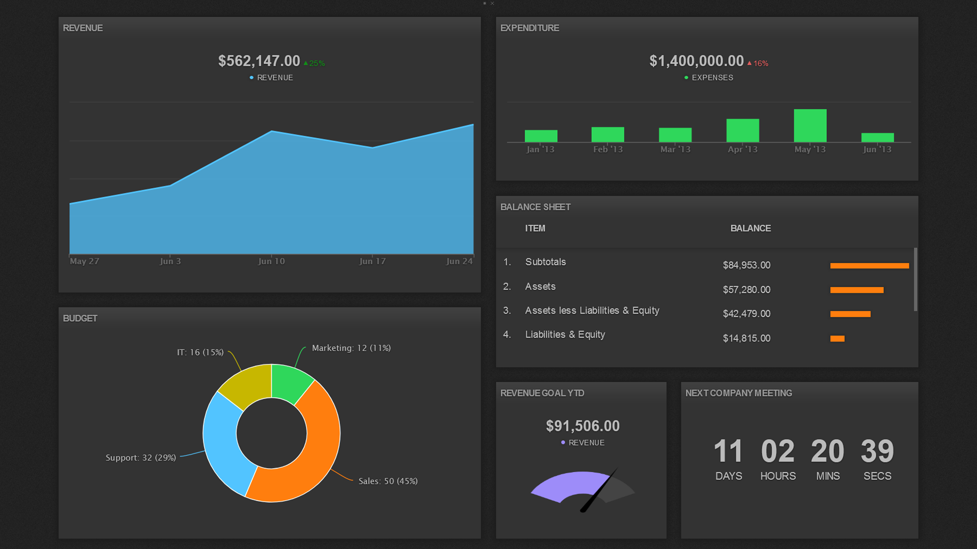
Task: Click the Jun '13 expenditure bar
Action: pos(877,138)
